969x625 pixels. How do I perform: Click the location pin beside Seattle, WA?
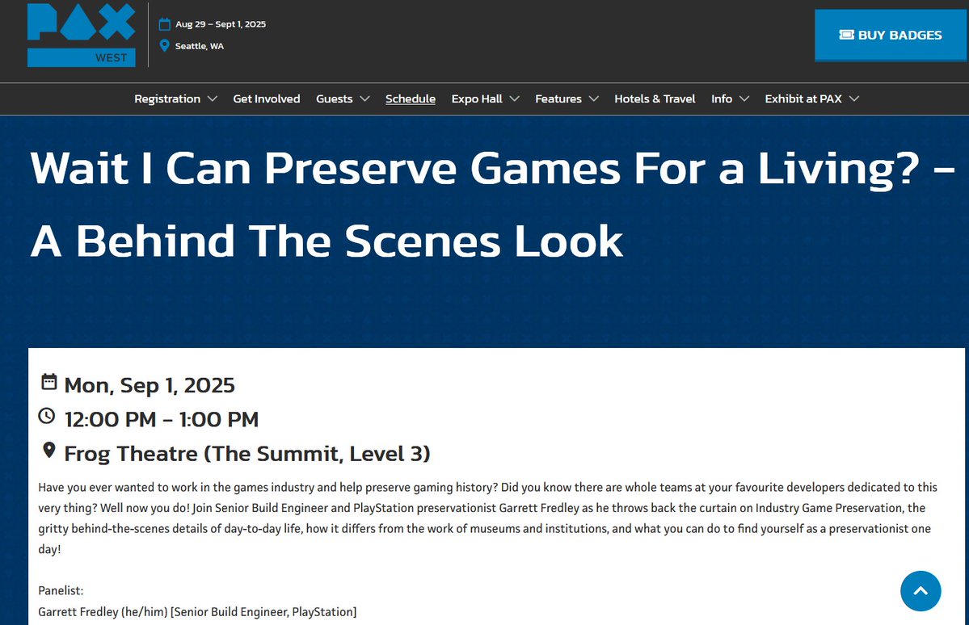(x=164, y=46)
